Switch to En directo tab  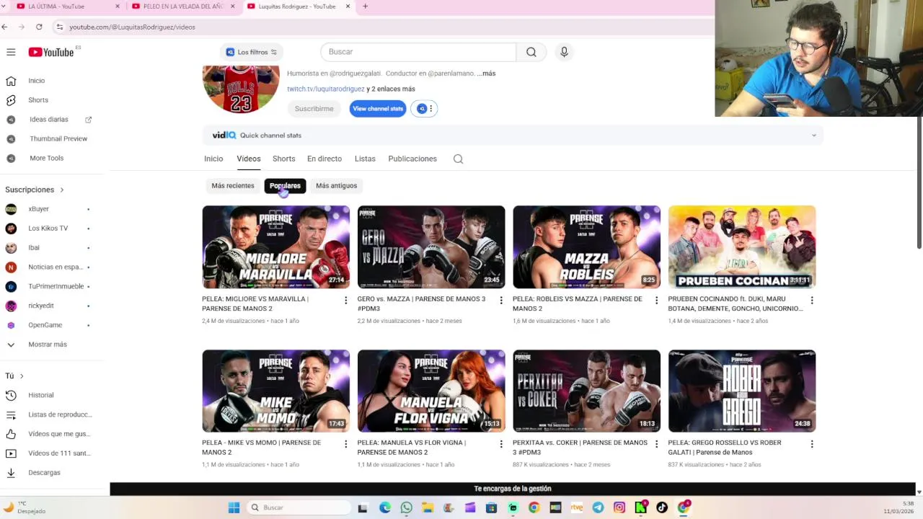[324, 159]
